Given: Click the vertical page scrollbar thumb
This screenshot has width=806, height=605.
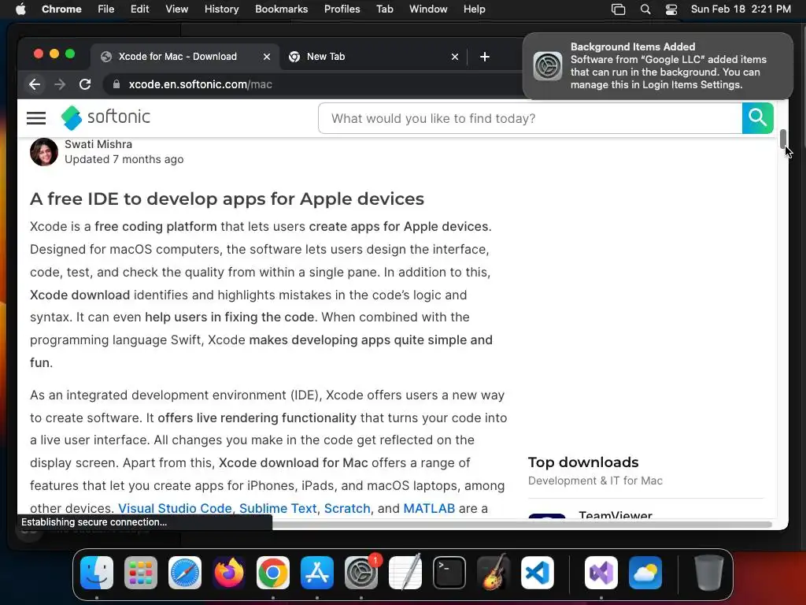Looking at the screenshot, I should 783,139.
